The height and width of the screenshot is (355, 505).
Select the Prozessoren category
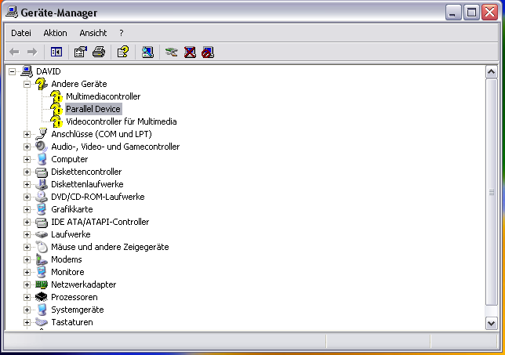(74, 297)
